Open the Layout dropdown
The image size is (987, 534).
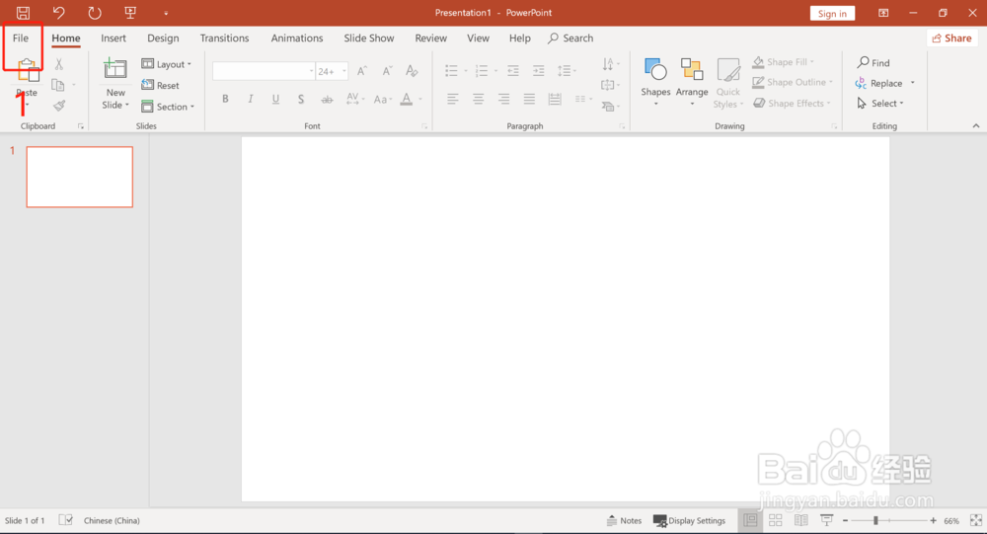[166, 64]
